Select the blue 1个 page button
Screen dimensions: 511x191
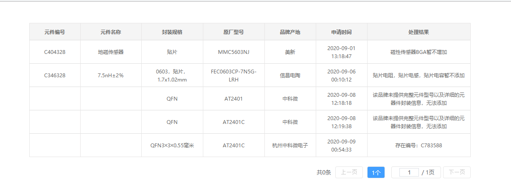point(376,172)
